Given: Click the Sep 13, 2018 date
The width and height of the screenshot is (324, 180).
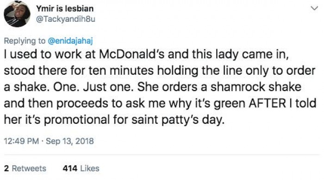Looking at the screenshot, I should click(69, 141).
